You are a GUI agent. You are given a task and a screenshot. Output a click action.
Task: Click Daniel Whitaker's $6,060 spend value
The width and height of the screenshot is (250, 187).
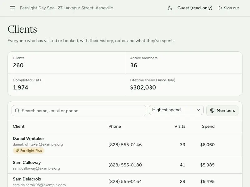pos(207,145)
